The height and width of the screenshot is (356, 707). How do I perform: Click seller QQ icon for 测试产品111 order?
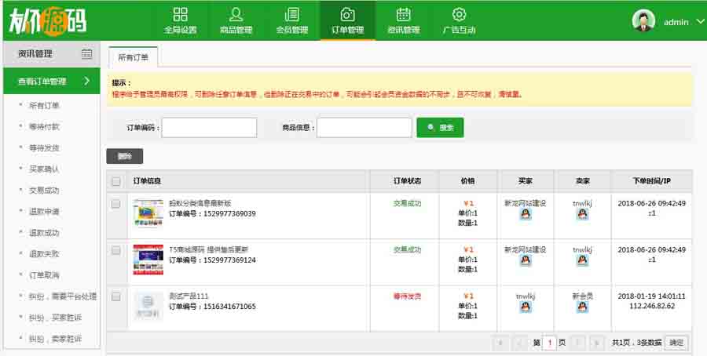pos(582,307)
